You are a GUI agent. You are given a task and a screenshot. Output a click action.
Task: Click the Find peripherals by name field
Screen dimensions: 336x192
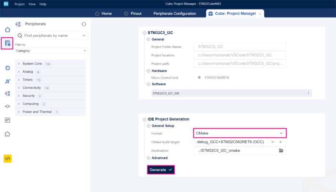coord(51,36)
